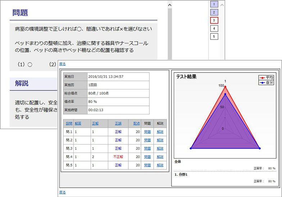Click 自分 legend entry in chart
Image resolution: width=282 pixels, height=197 pixels.
(x=266, y=83)
